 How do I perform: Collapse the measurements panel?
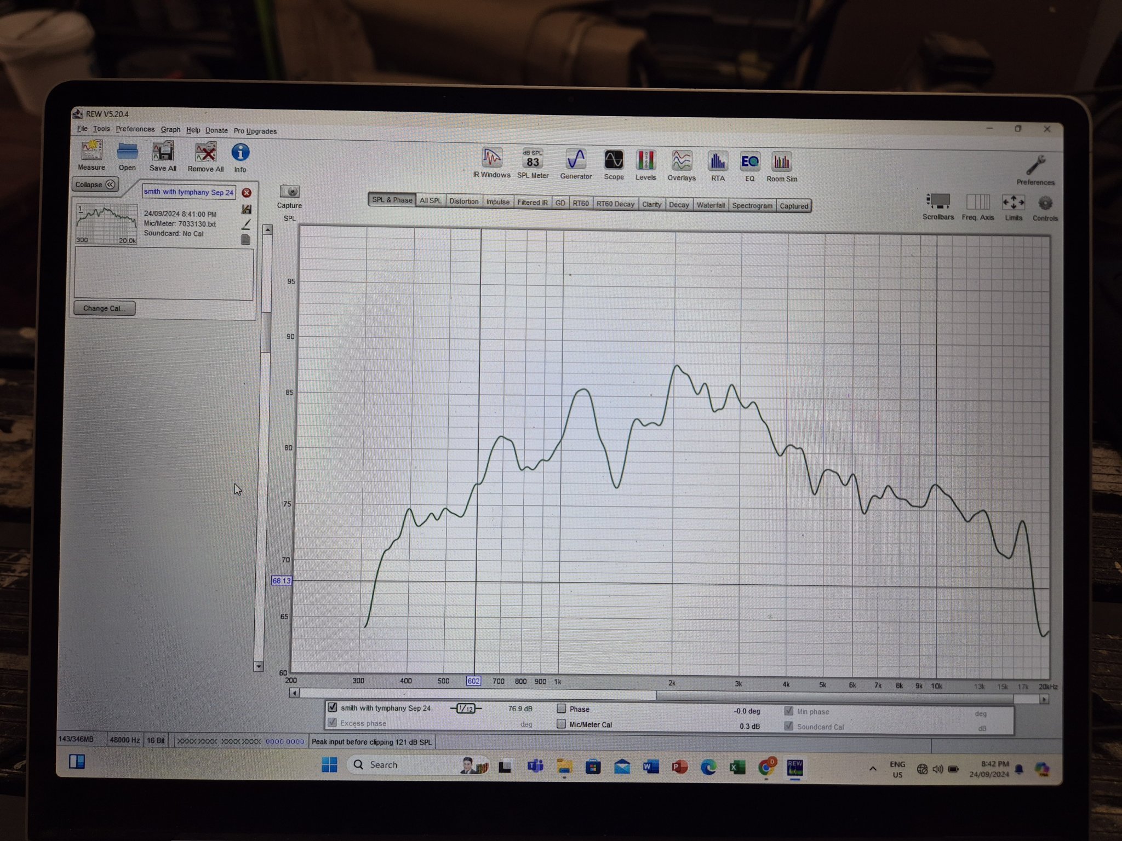click(95, 185)
